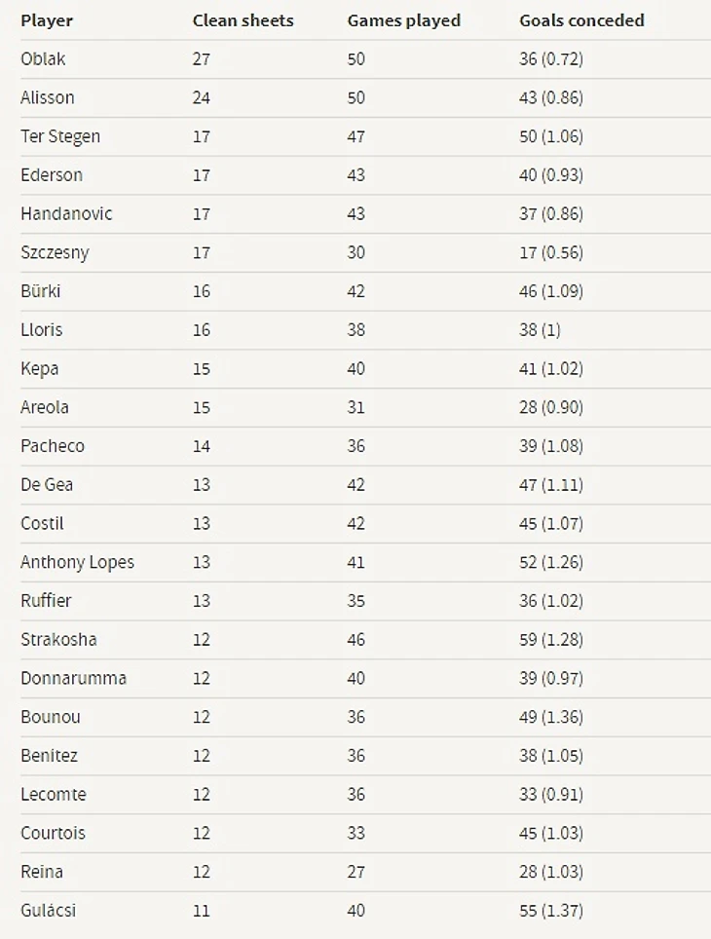Click the Clean sheets column header
711x939 pixels.
click(x=243, y=20)
